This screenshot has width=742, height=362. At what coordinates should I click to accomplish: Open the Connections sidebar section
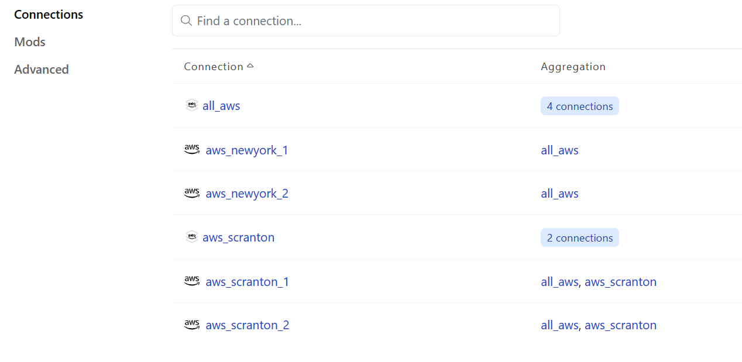point(49,15)
